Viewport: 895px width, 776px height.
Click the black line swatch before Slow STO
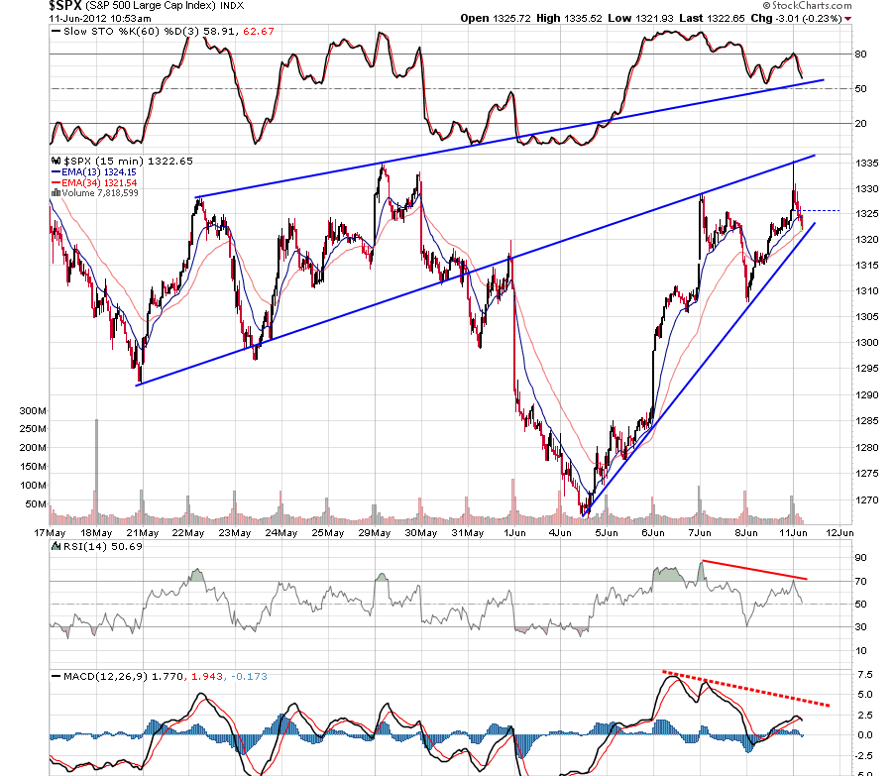click(x=56, y=32)
